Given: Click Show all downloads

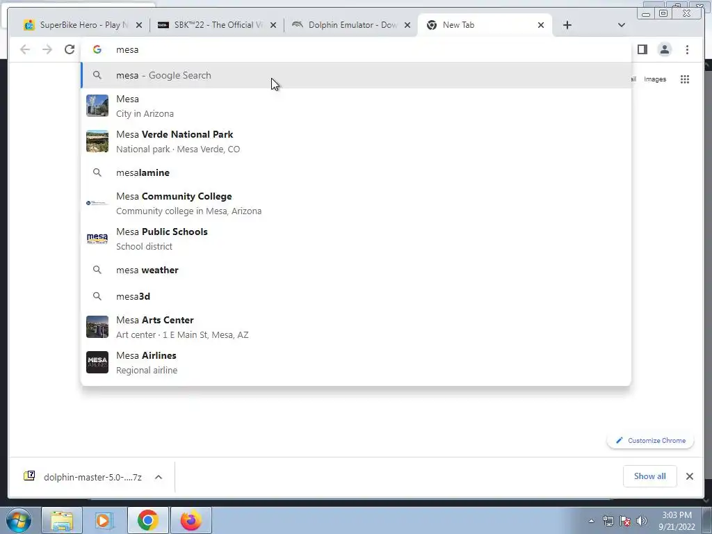Looking at the screenshot, I should (650, 476).
